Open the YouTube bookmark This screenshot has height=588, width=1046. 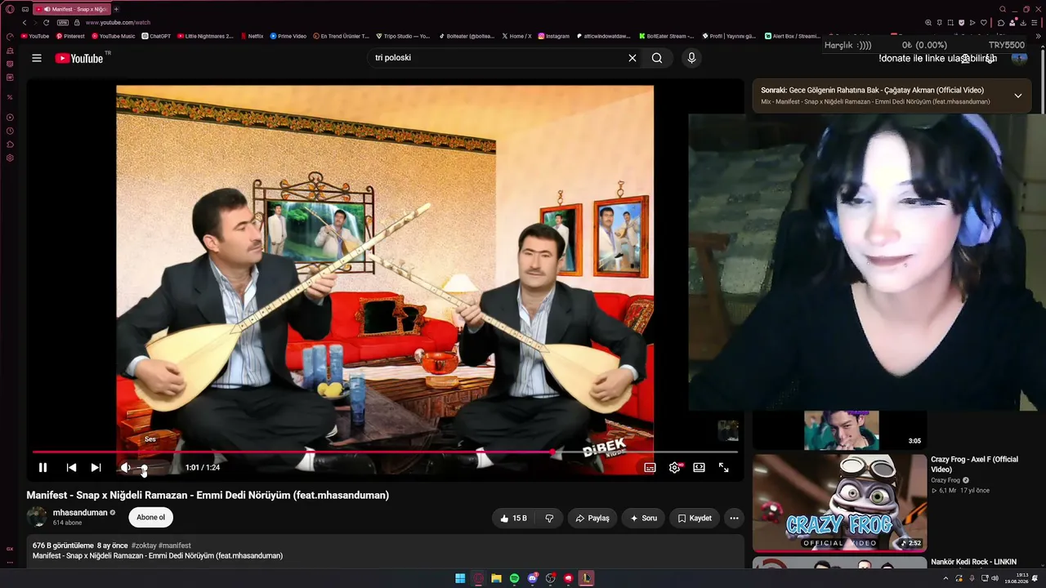35,36
